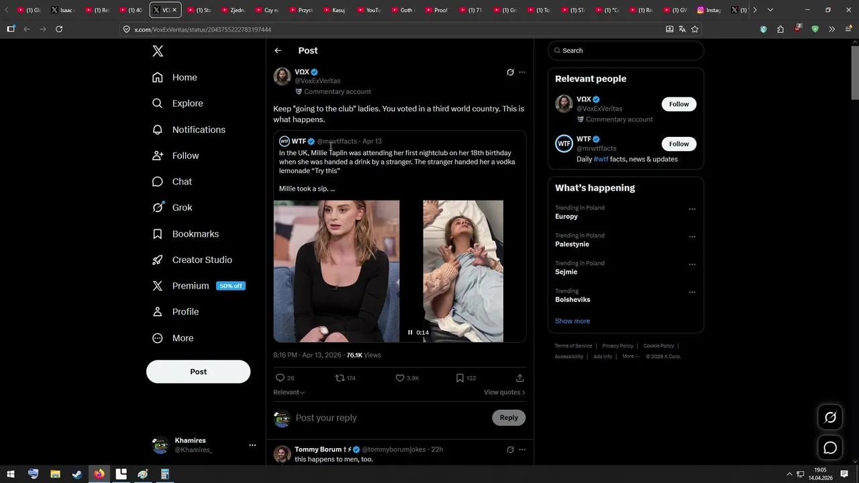Open Notifications page

pyautogui.click(x=189, y=129)
